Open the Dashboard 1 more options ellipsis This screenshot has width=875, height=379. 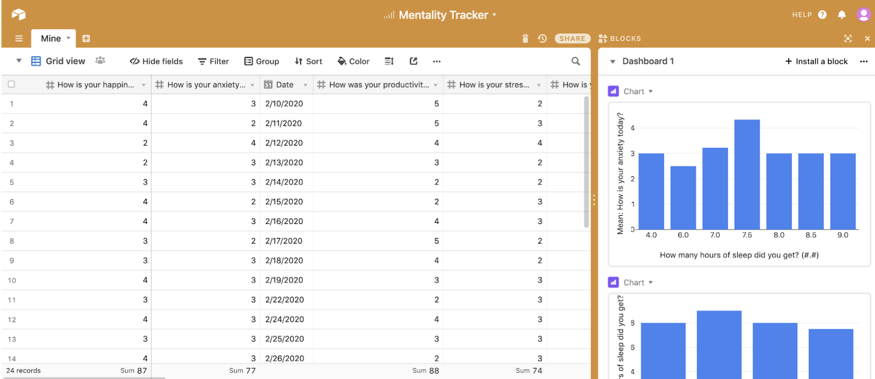click(x=864, y=61)
